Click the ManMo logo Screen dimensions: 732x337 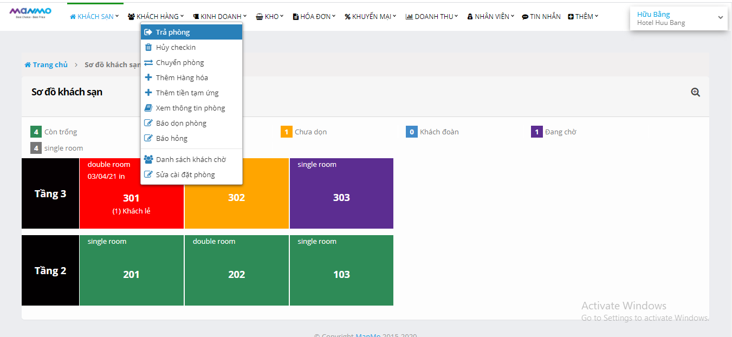coord(30,12)
